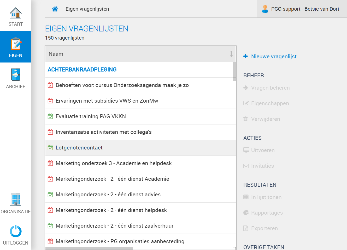Click calendar status icon beside Lotgenotencontact
Screen dimensions: 347x250
(x=50, y=148)
